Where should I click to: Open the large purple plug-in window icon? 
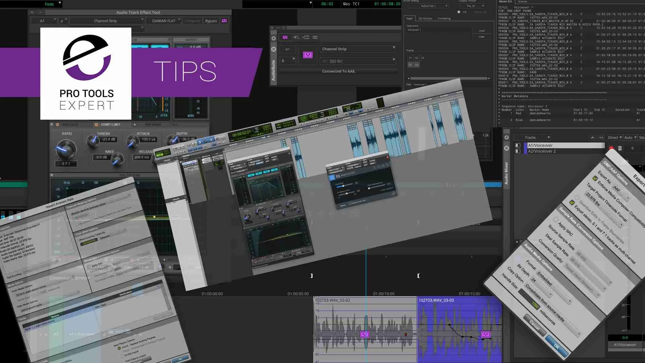pos(307,55)
